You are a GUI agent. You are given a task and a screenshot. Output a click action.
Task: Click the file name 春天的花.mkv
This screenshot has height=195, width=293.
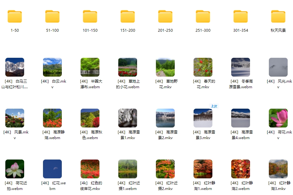(204, 84)
